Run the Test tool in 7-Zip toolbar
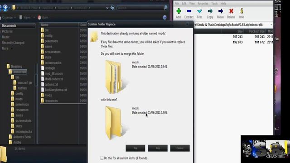Viewport: 290px width, 163px height. [x=199, y=11]
